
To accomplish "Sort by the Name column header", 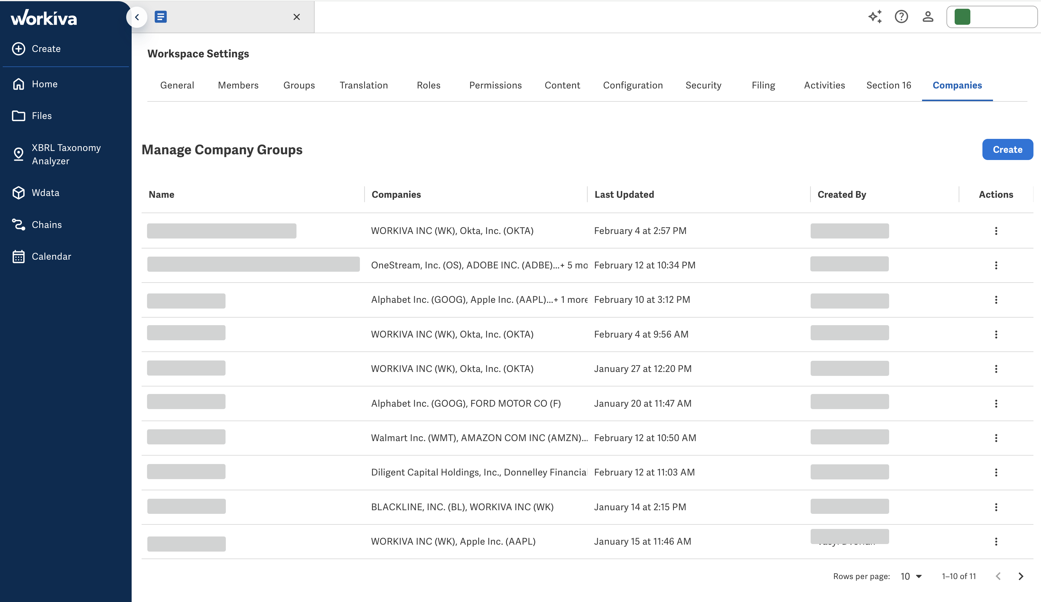I will [x=162, y=195].
